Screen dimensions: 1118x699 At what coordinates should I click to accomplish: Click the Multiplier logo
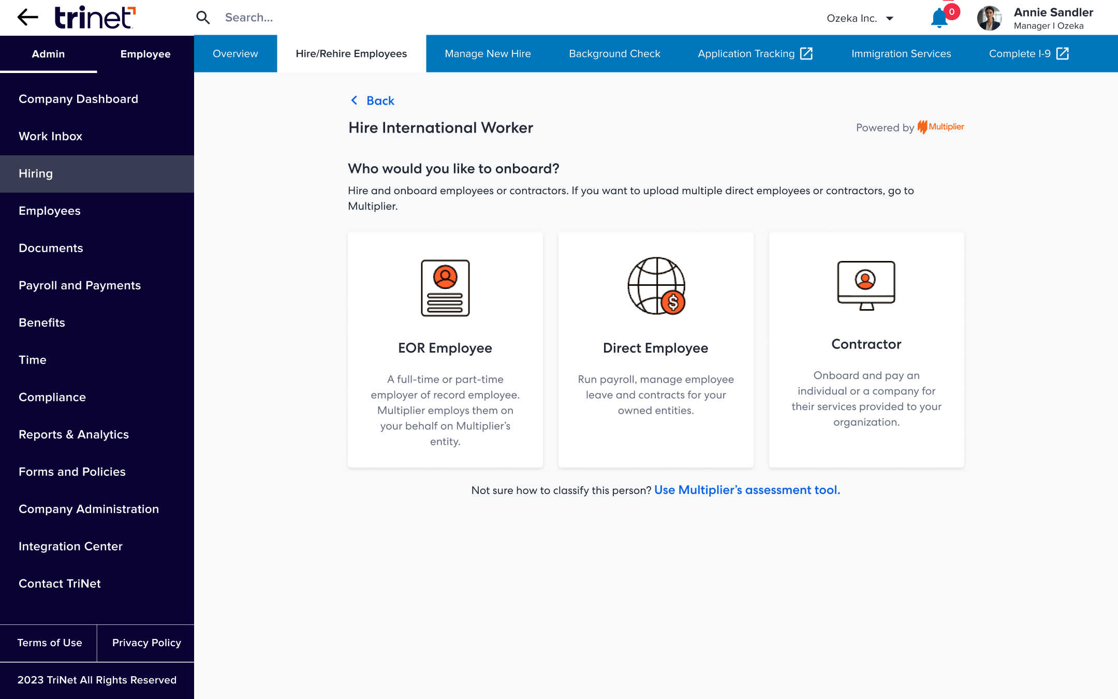pyautogui.click(x=941, y=127)
